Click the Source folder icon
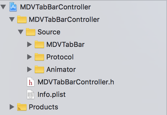Screen dimensions: 167x115 31,32
